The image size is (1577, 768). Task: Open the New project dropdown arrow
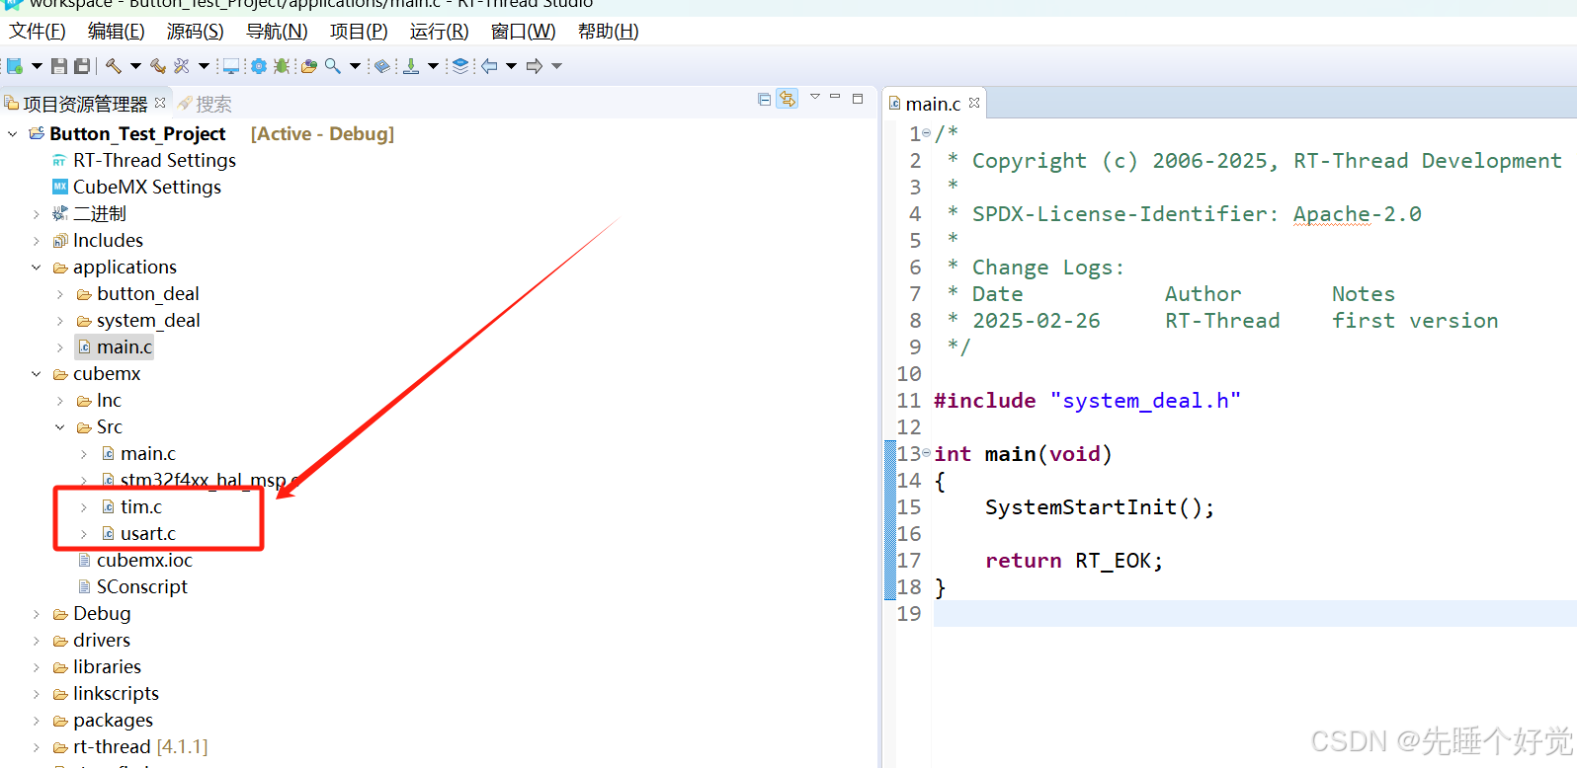coord(37,66)
